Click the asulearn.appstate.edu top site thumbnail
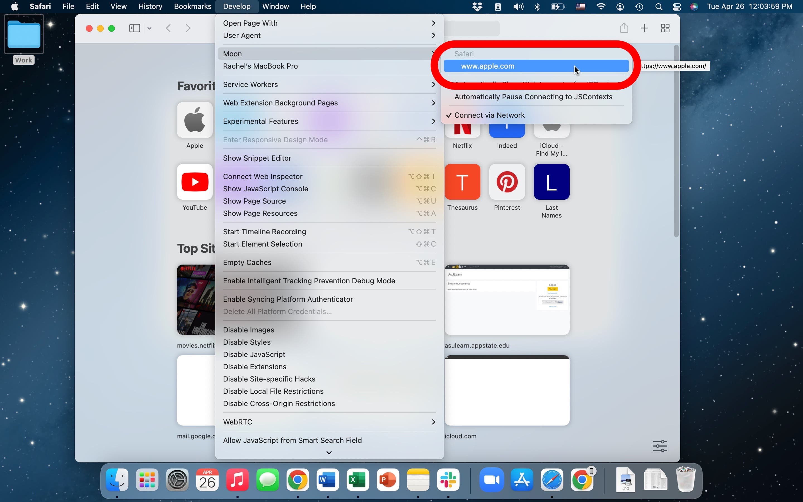 point(507,300)
